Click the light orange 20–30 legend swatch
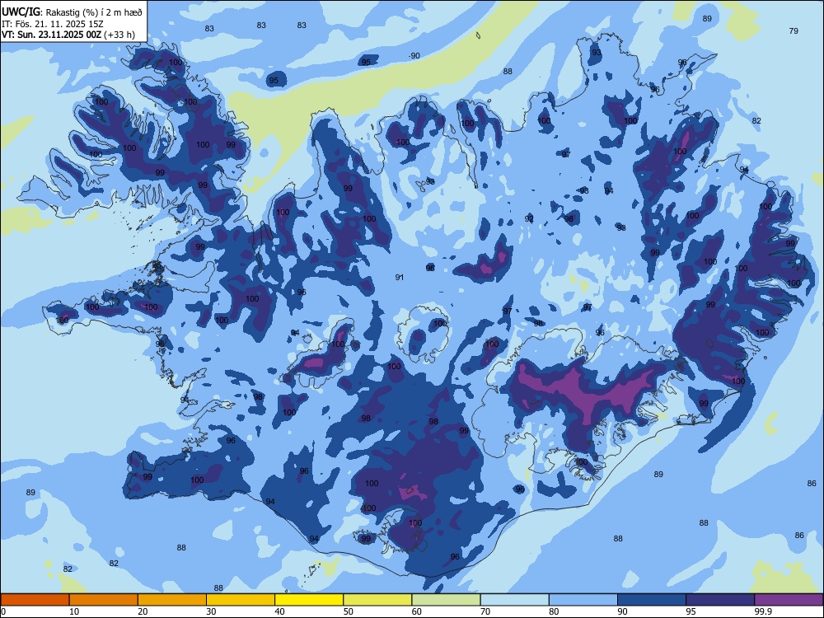Viewport: 824px width, 618px height. pyautogui.click(x=172, y=600)
